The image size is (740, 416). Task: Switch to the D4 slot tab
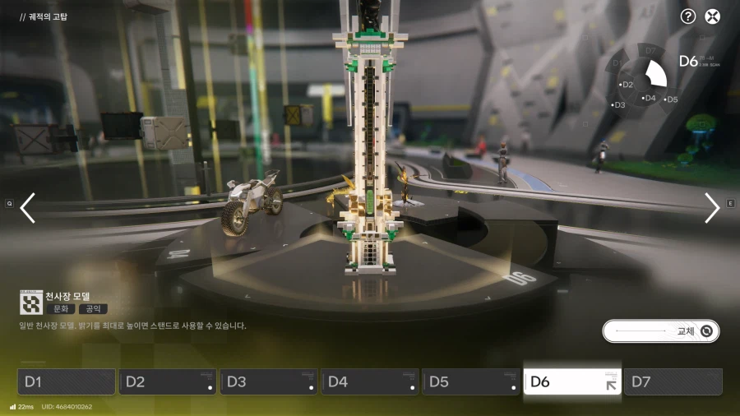[x=370, y=381]
